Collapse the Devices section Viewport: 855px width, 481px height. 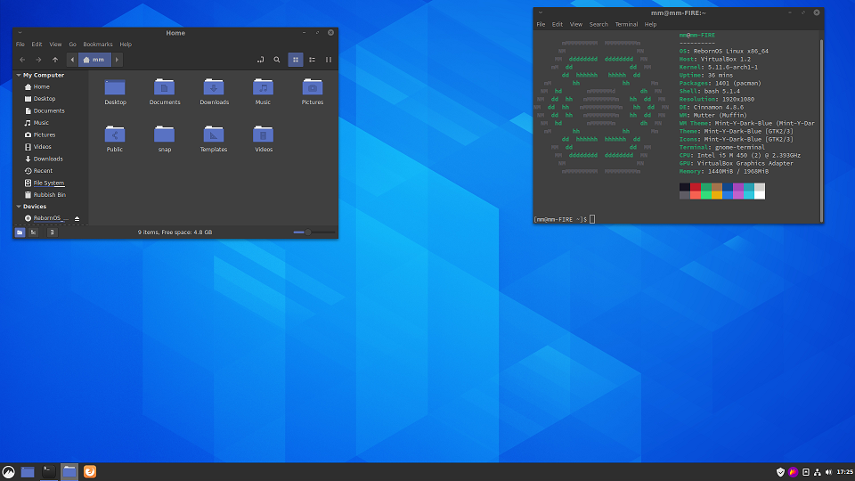pyautogui.click(x=19, y=207)
